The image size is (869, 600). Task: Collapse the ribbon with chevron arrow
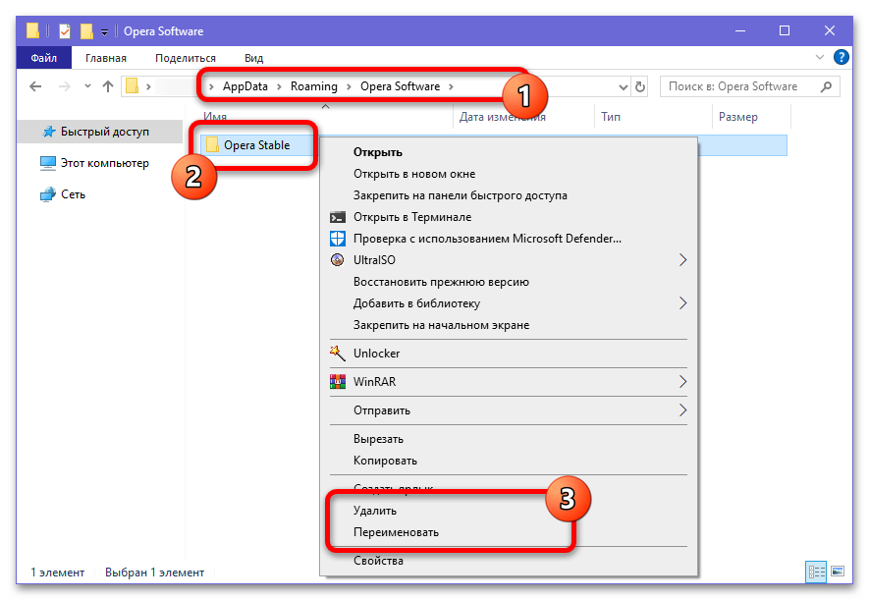[x=820, y=57]
